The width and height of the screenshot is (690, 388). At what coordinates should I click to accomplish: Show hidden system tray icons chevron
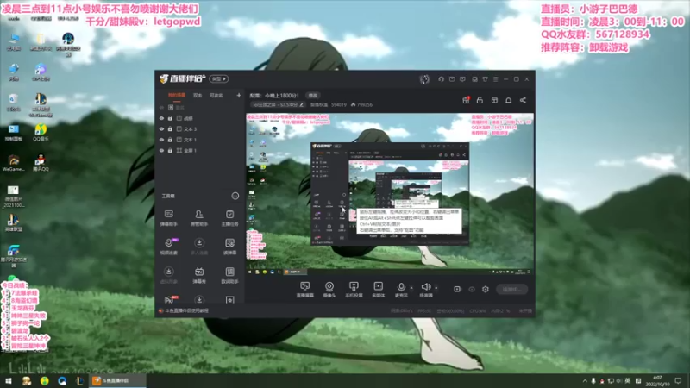(x=585, y=380)
